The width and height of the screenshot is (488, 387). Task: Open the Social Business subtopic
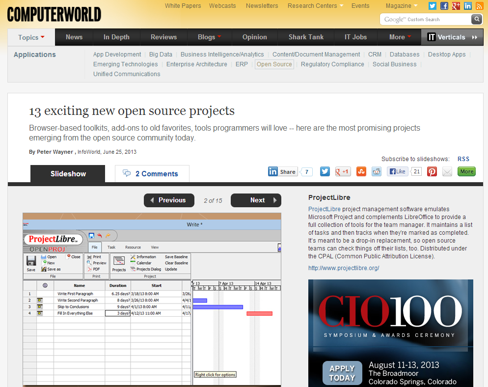tap(394, 64)
